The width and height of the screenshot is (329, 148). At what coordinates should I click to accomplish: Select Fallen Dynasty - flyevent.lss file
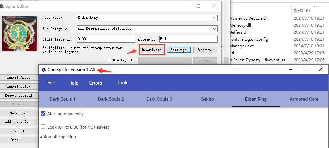pos(258,60)
